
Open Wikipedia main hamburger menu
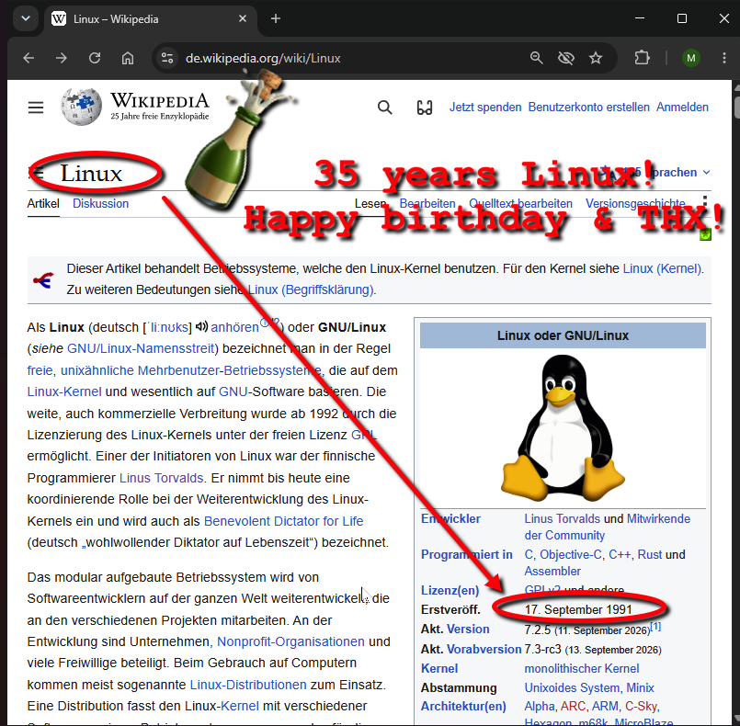coord(36,108)
